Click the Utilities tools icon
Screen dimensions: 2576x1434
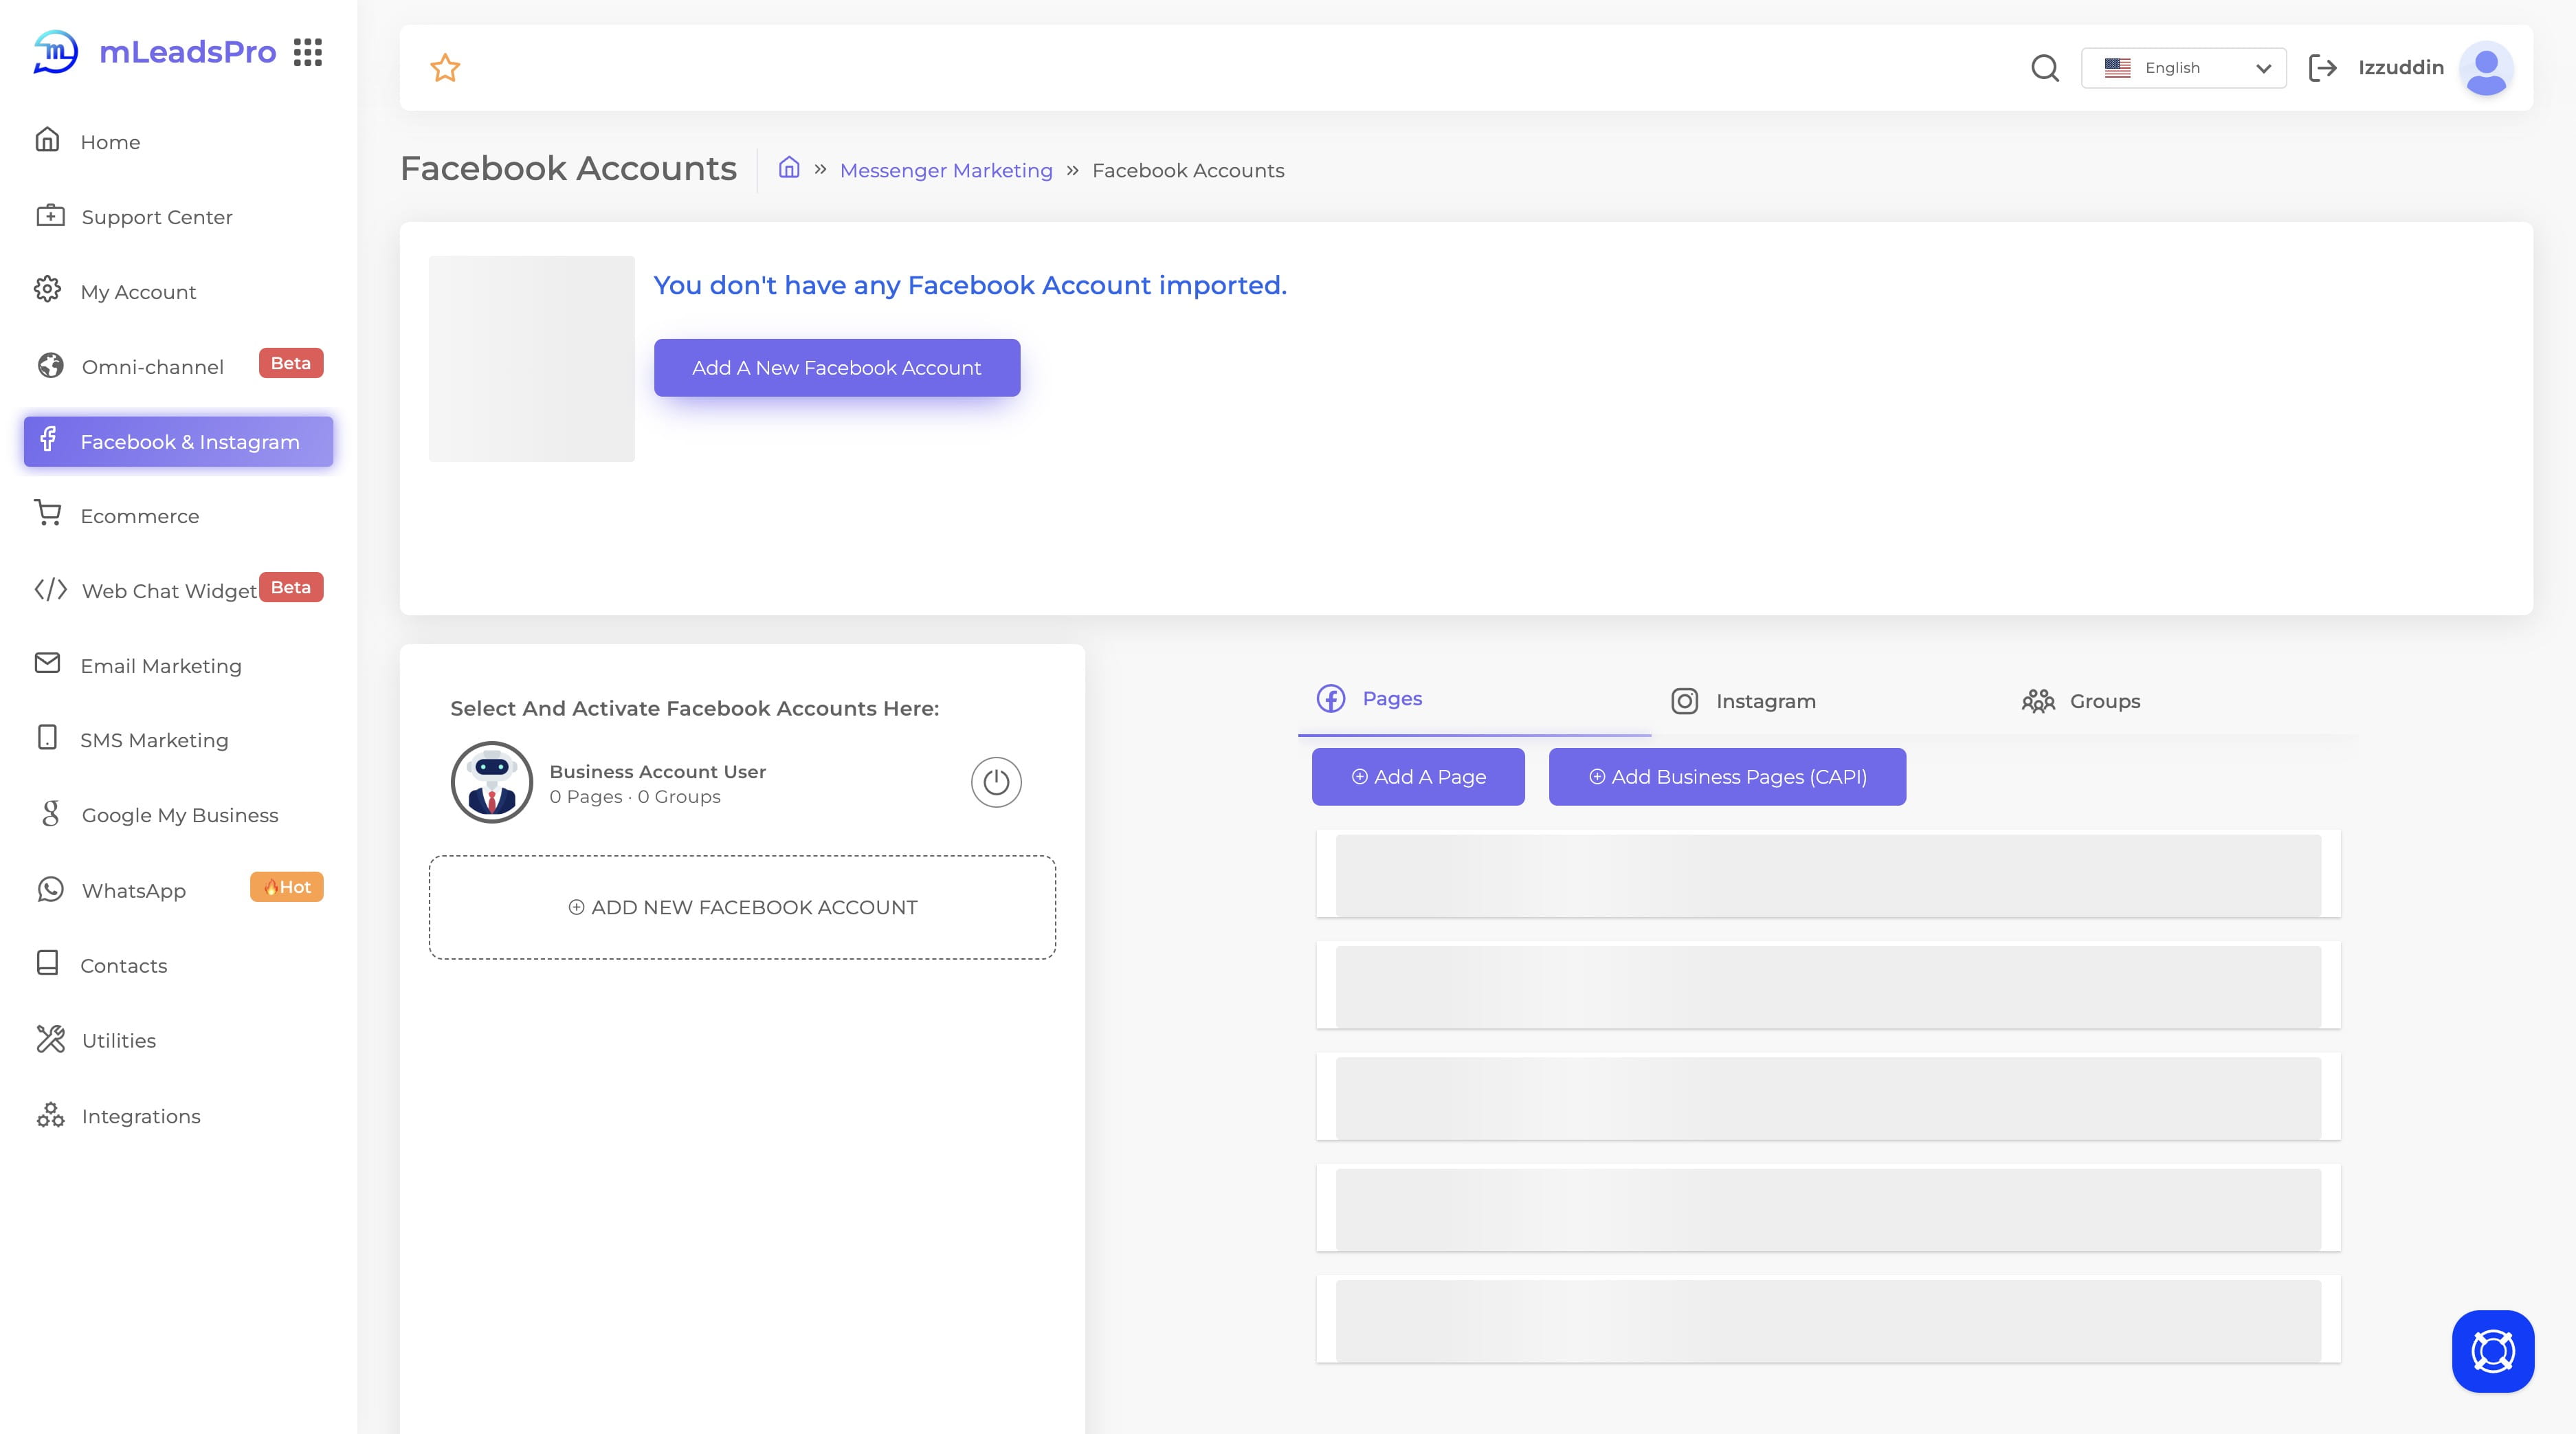click(x=50, y=1039)
